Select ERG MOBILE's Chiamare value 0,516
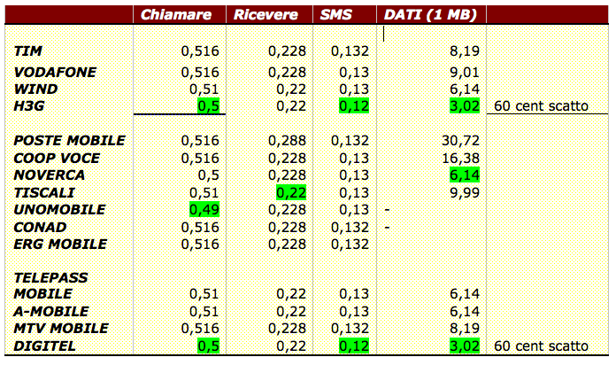This screenshot has height=365, width=616. click(x=200, y=245)
